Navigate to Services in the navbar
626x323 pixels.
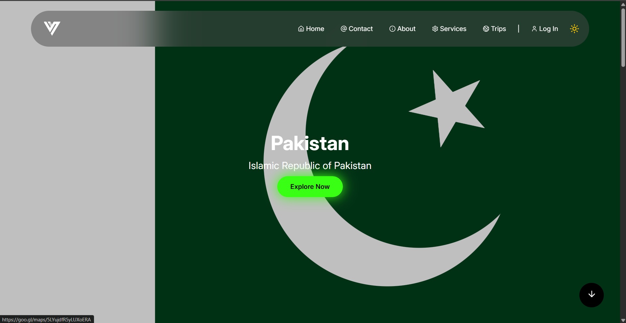click(449, 29)
